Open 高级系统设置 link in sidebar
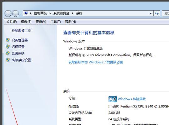Image resolution: width=169 pixels, height=125 pixels. [21, 60]
